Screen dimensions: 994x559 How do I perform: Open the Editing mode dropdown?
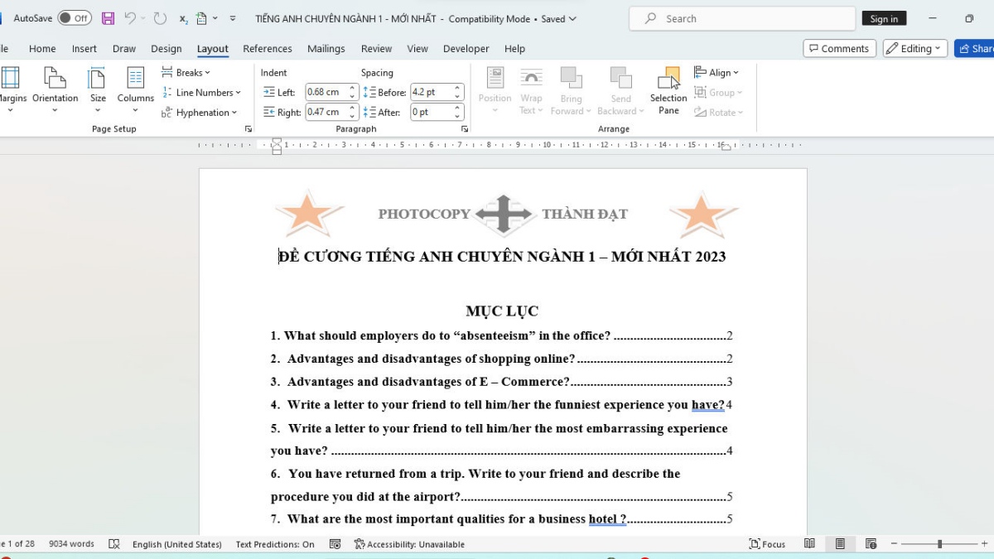click(914, 48)
